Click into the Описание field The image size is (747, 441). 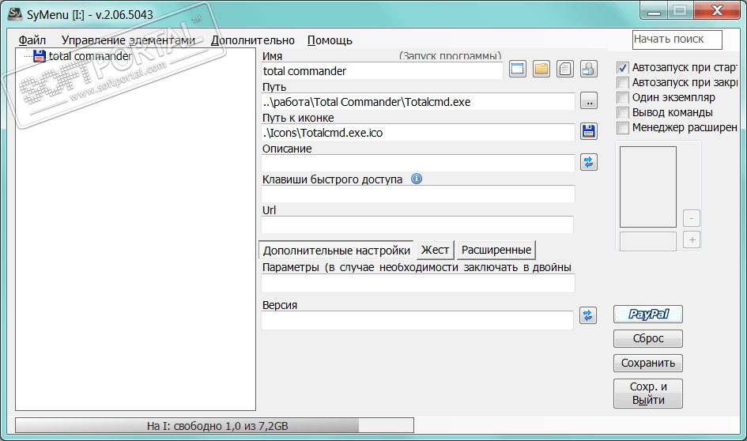pyautogui.click(x=418, y=163)
